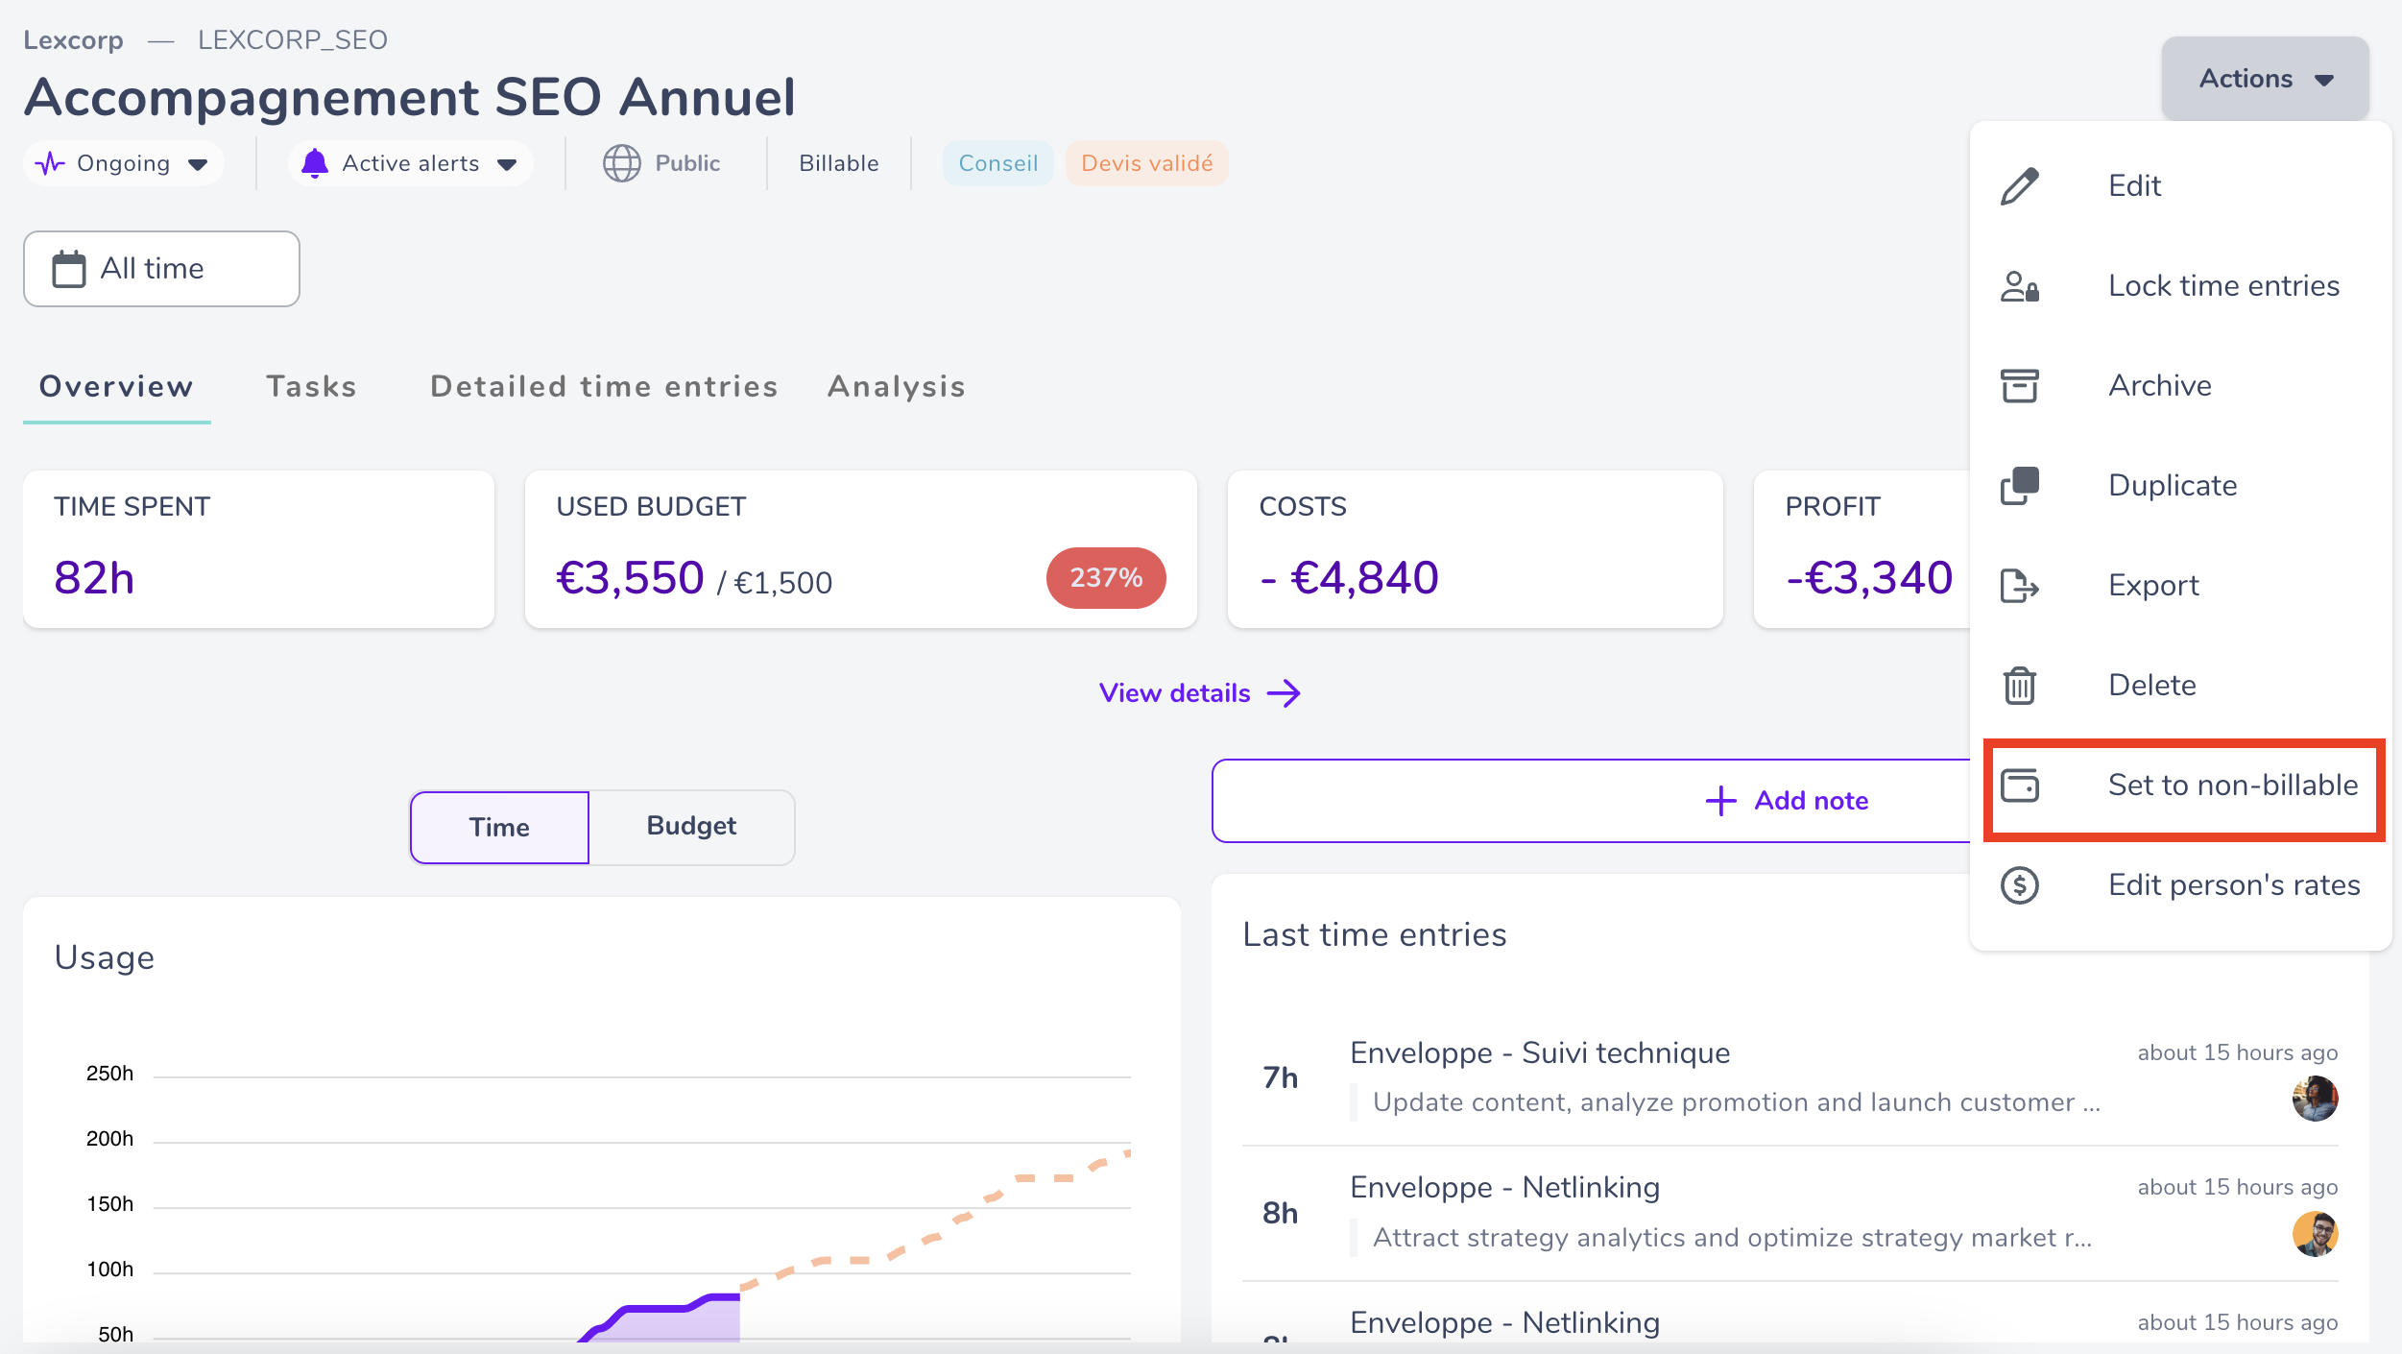Click the 237% budget usage badge

1106,578
